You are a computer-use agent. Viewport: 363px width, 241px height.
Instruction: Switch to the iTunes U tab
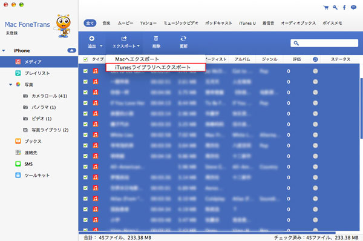247,23
